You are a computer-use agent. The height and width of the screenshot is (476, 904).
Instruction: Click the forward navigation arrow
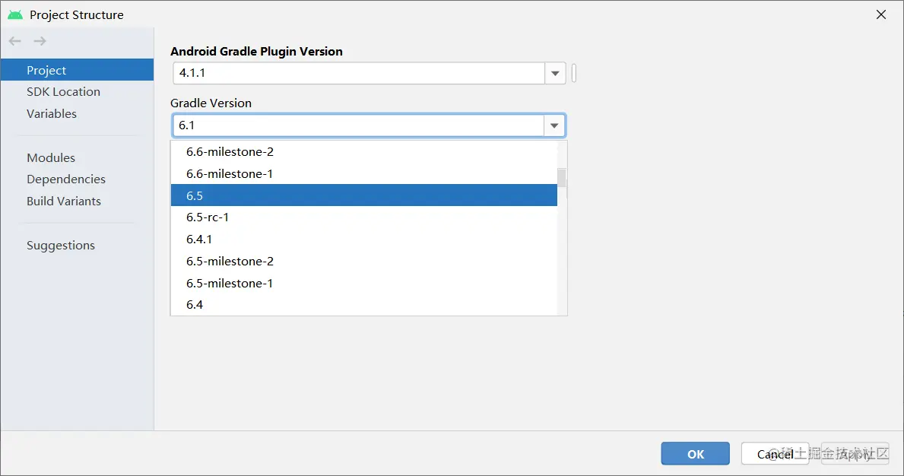[x=40, y=41]
